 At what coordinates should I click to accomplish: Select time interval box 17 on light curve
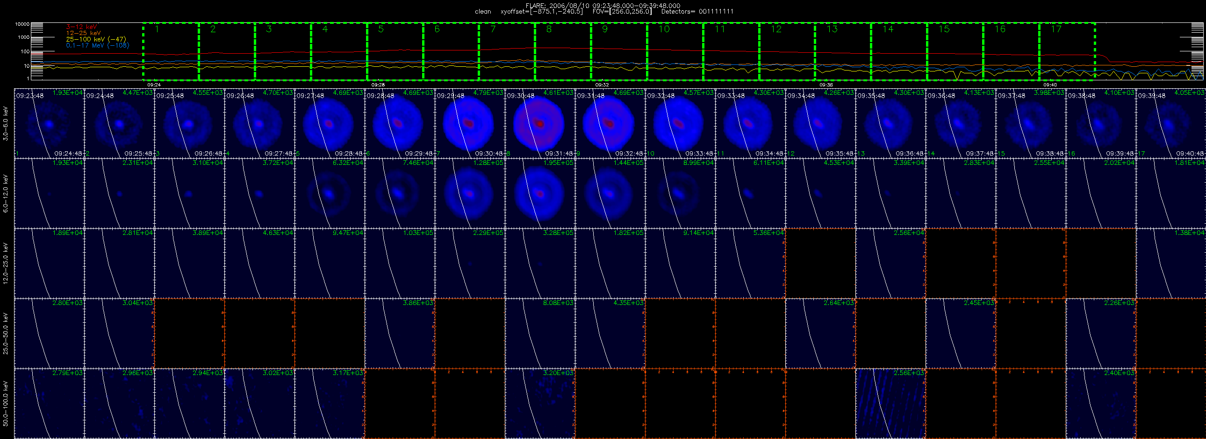click(x=1067, y=51)
